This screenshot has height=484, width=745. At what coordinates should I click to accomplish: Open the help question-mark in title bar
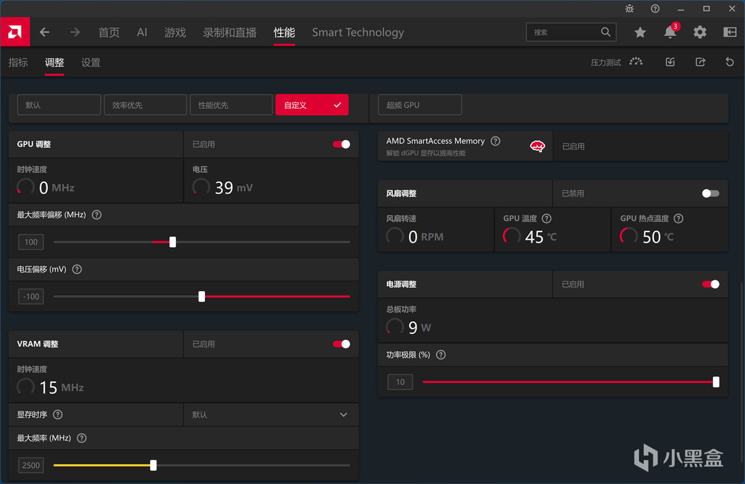(655, 9)
